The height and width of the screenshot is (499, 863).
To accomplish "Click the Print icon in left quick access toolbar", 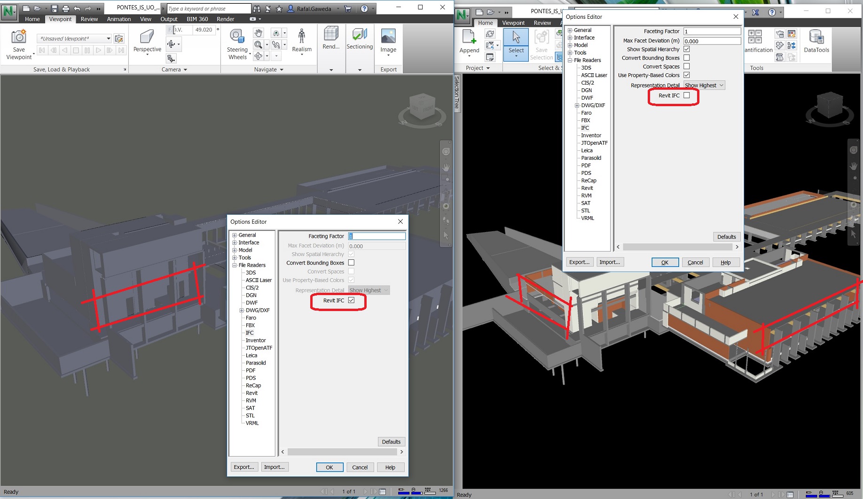I will click(x=66, y=8).
